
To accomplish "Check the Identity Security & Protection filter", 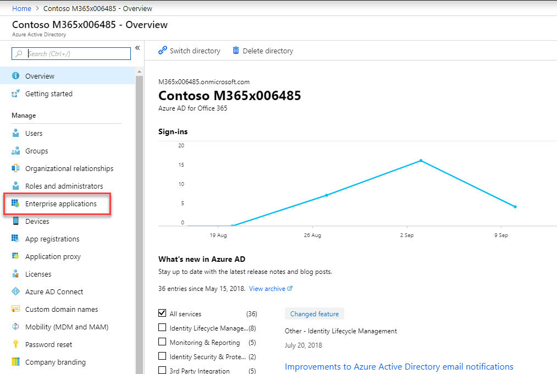I will [x=162, y=356].
